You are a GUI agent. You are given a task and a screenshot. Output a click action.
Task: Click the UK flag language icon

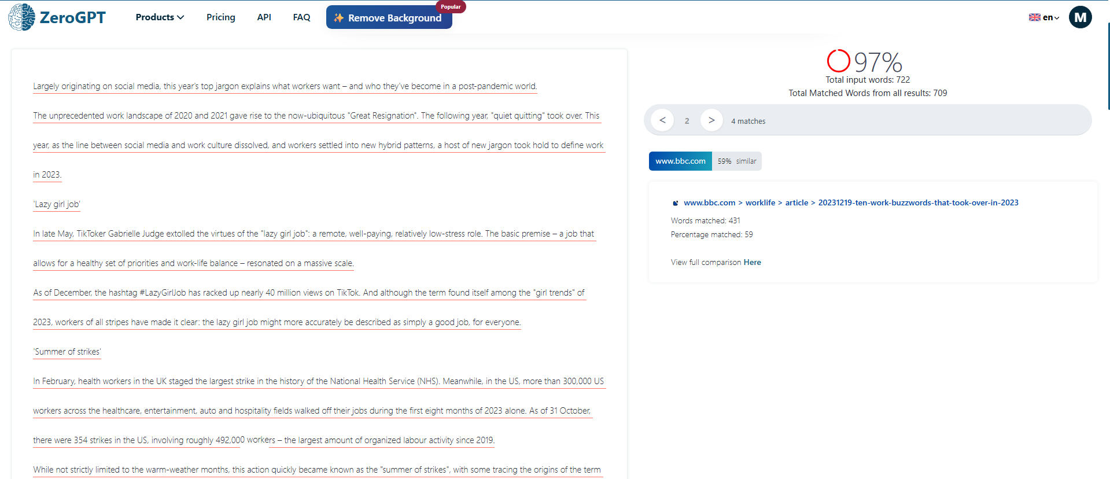pos(1034,17)
